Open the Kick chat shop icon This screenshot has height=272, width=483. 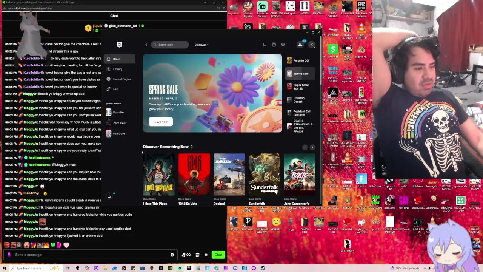pyautogui.click(x=197, y=255)
